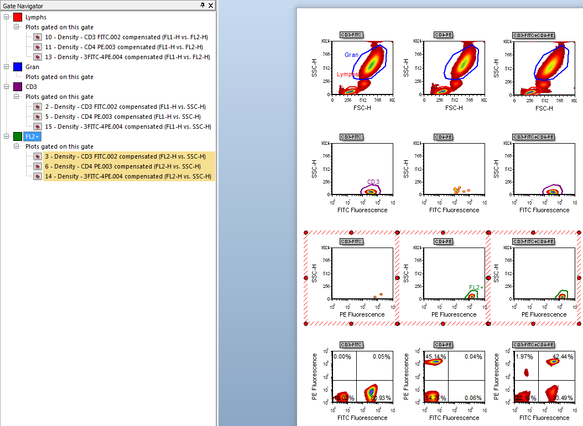The height and width of the screenshot is (426, 583).
Task: Collapse the CD3 gate node
Action: point(6,87)
